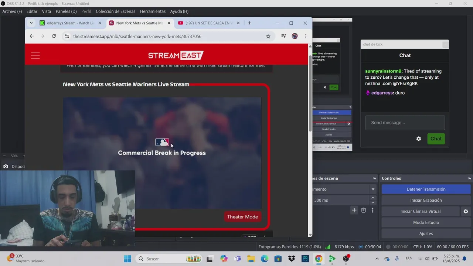Viewport: 473px width, 266px height.
Task: Click Iniciar Cámara Virtual button
Action: (x=421, y=211)
